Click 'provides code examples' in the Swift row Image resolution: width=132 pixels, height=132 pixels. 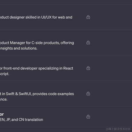[x=53, y=94]
